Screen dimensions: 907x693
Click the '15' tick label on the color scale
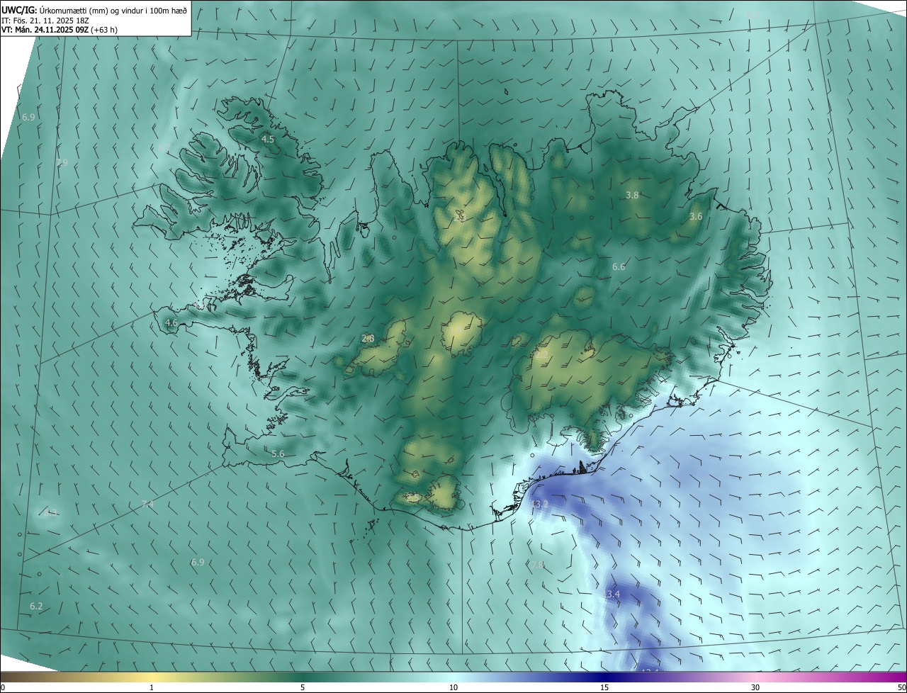604,687
